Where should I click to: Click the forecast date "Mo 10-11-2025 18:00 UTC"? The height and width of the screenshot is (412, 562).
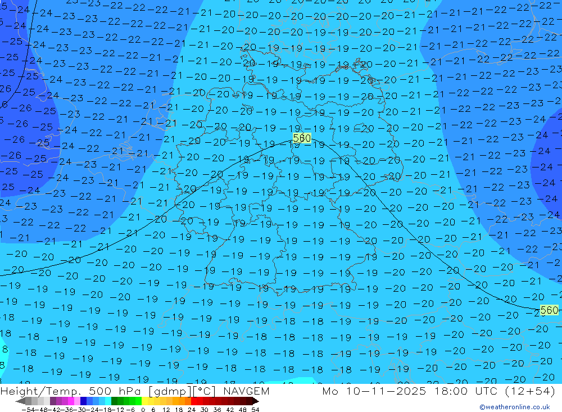[411, 391]
